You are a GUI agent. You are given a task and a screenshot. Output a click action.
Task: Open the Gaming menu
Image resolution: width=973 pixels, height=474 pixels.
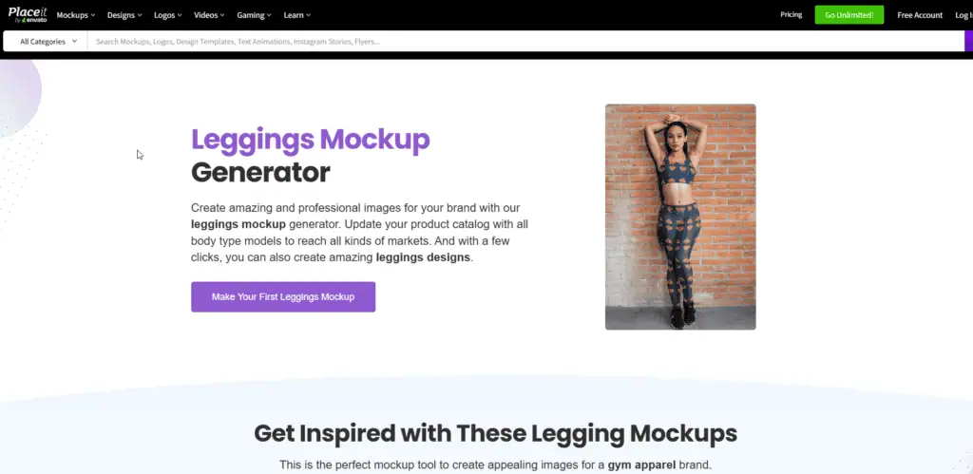[x=254, y=15]
